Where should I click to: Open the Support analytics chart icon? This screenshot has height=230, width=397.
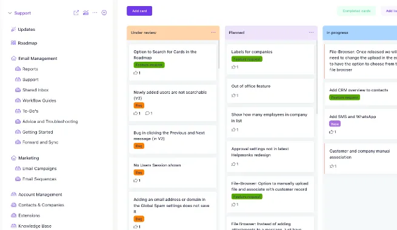click(85, 13)
